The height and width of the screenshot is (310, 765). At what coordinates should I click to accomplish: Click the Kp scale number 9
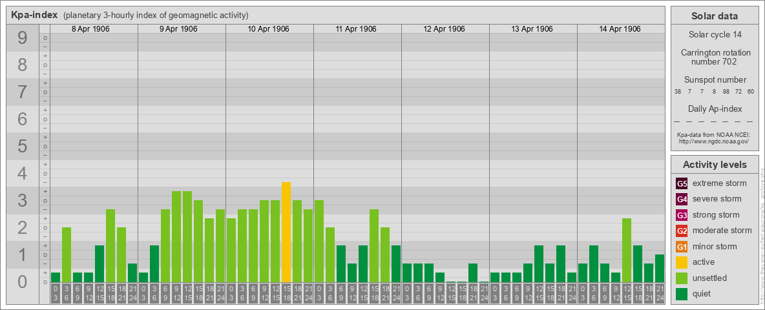pyautogui.click(x=22, y=38)
